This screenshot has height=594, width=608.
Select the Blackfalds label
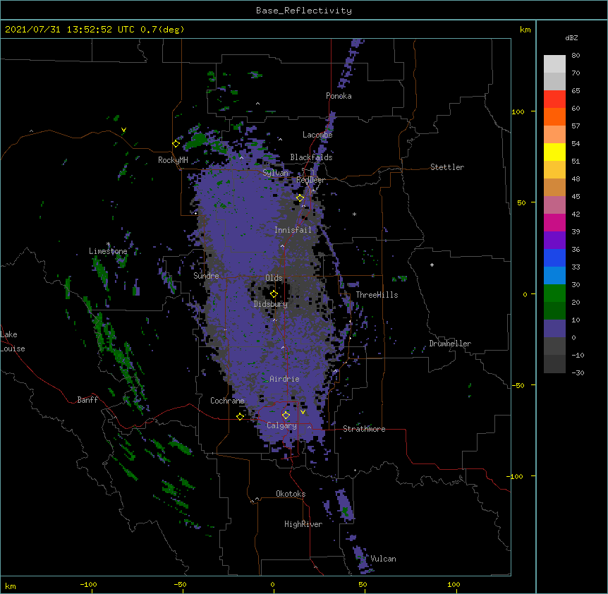[x=311, y=157]
